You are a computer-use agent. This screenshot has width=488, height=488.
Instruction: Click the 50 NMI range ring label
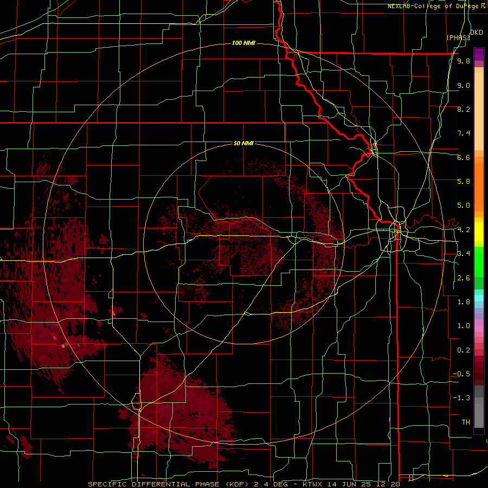(243, 143)
